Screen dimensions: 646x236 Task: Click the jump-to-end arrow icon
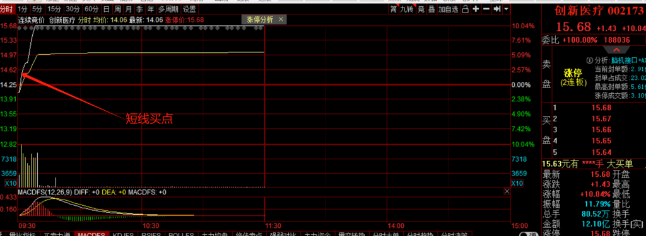click(x=497, y=9)
